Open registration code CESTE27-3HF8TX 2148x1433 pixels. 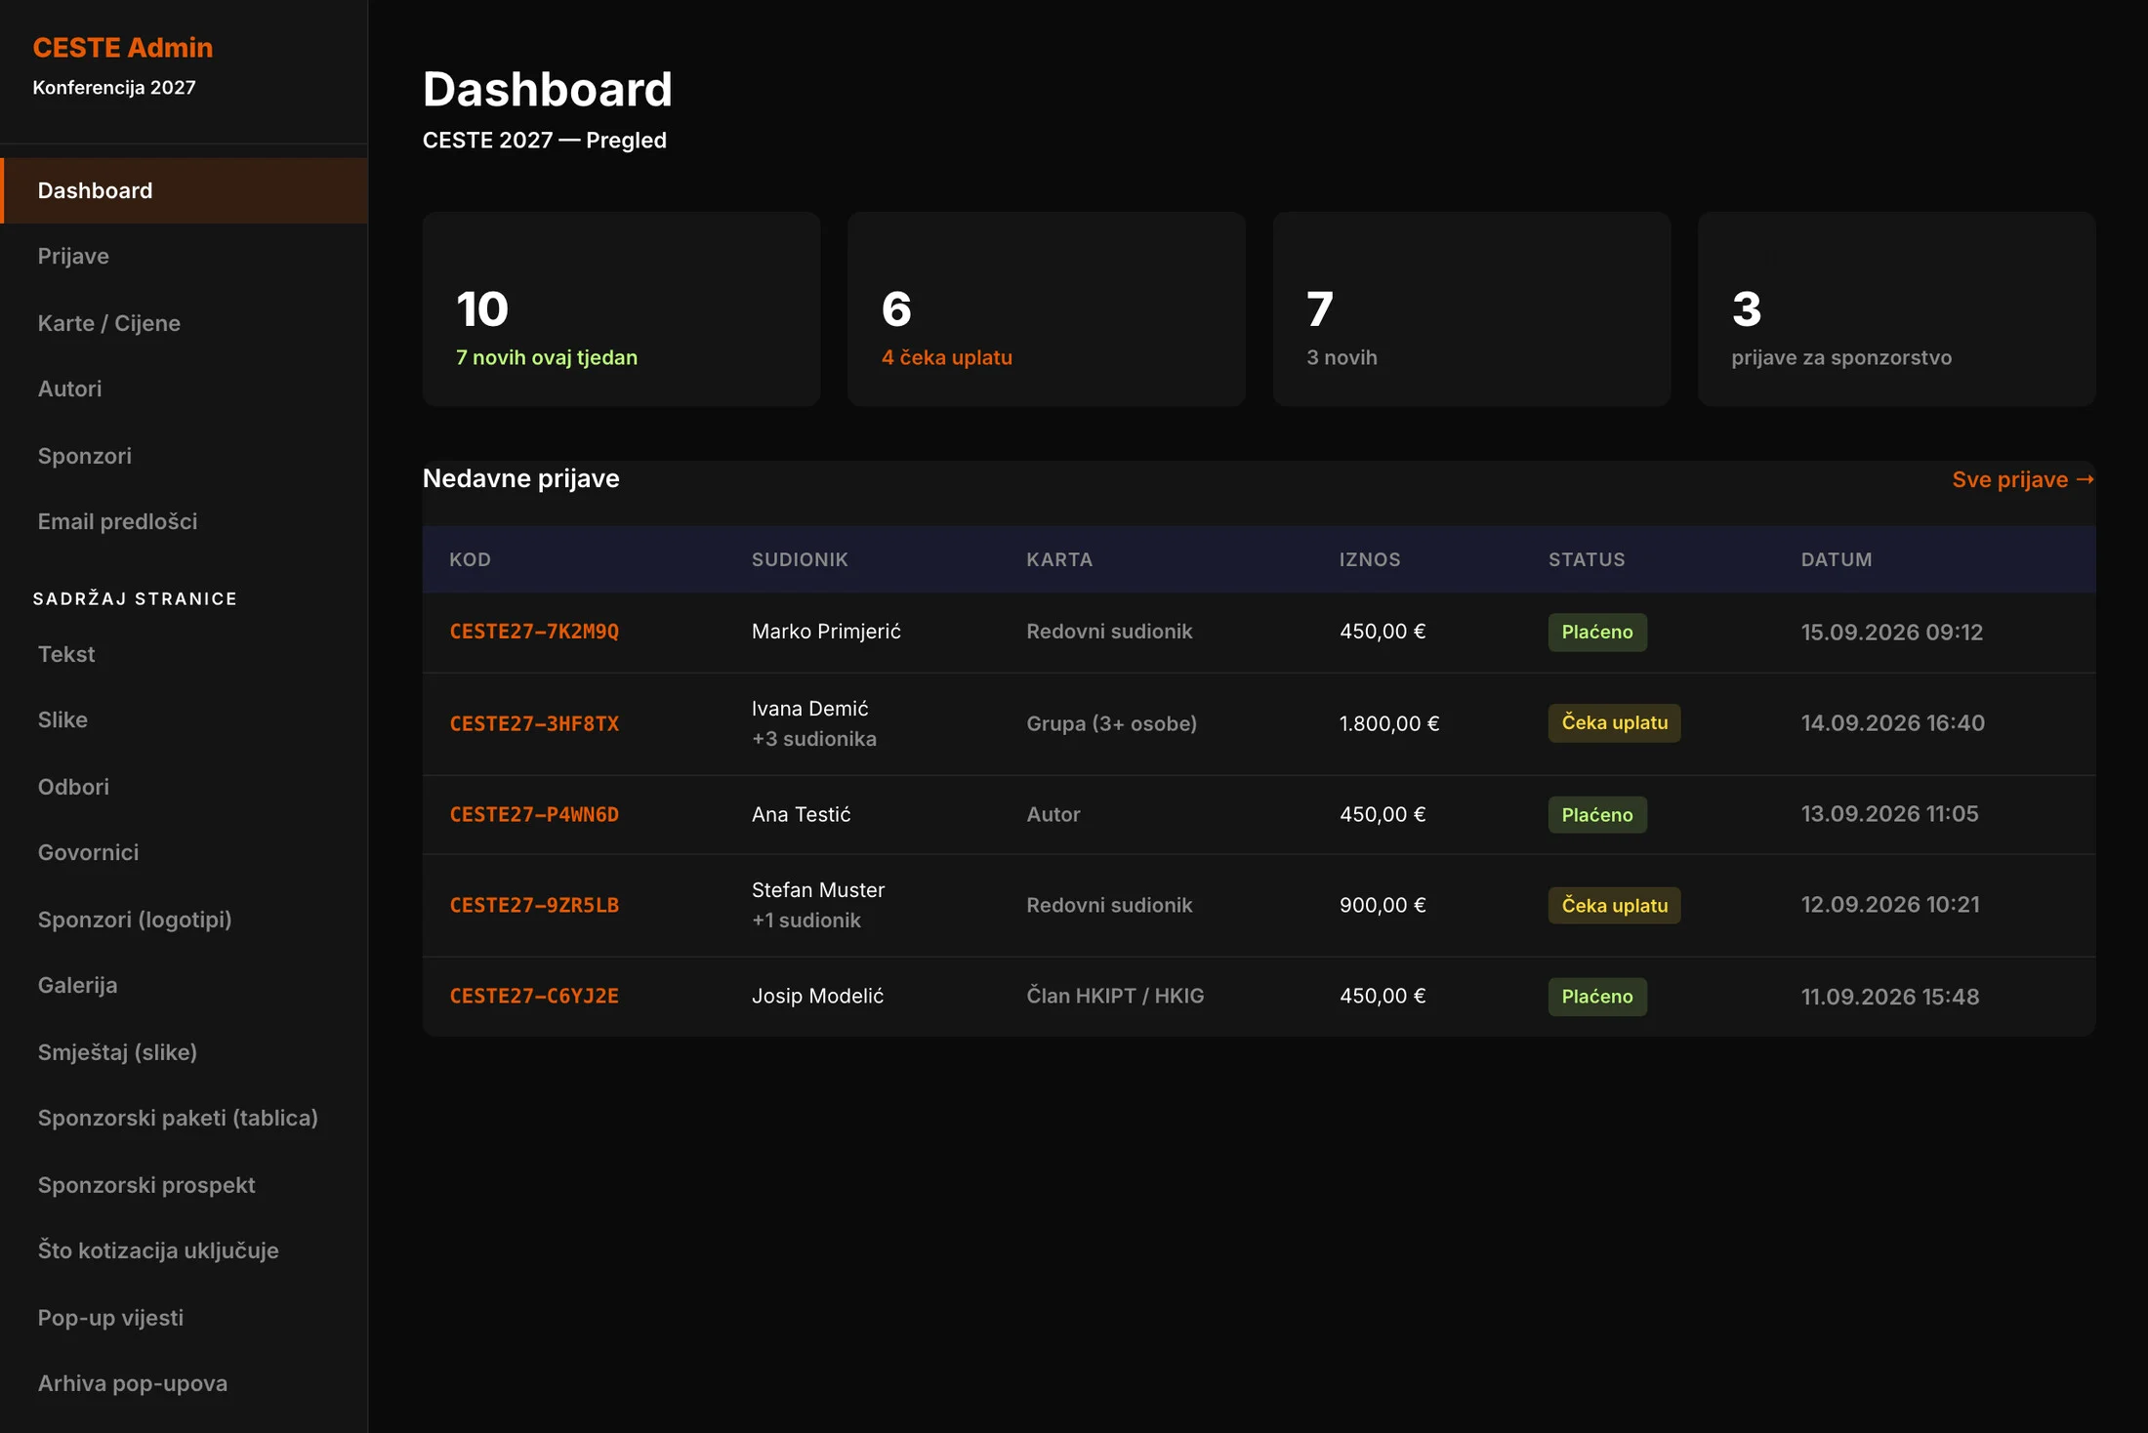[x=534, y=723]
